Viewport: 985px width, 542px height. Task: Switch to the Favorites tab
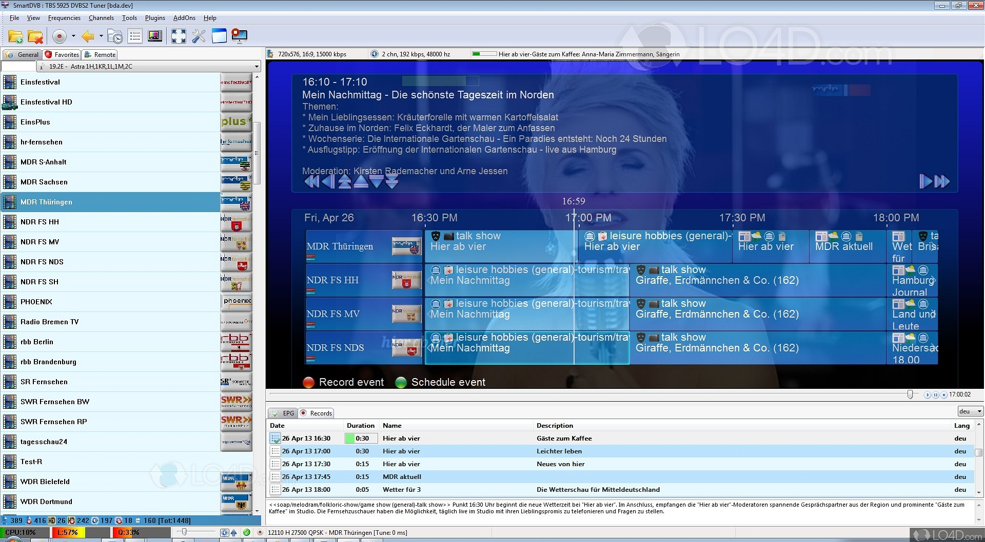62,54
